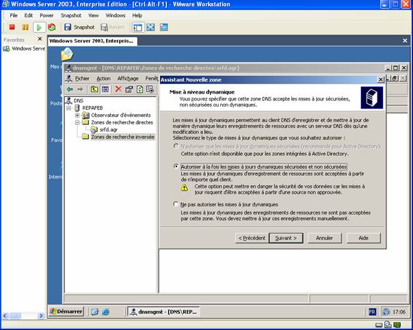Select secured and non-secured updates radio
The image size is (413, 330).
point(176,166)
